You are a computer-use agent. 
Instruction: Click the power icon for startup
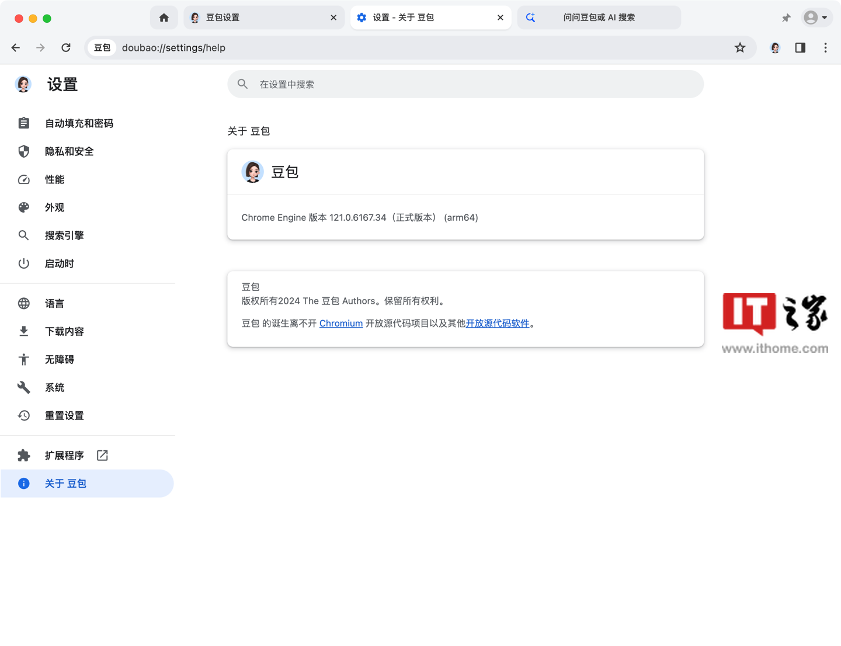(23, 263)
